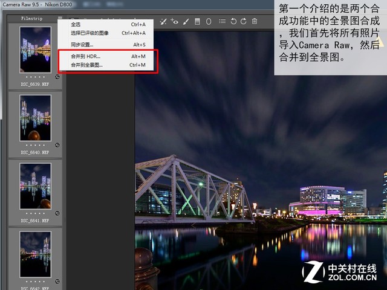Screen dimensions: 387x290
Task: Select the DSC_6639.NEF thumbnail
Action: [35, 50]
